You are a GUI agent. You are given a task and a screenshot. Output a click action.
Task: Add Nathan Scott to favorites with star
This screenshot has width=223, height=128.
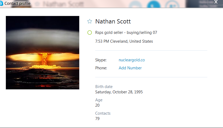pos(90,21)
